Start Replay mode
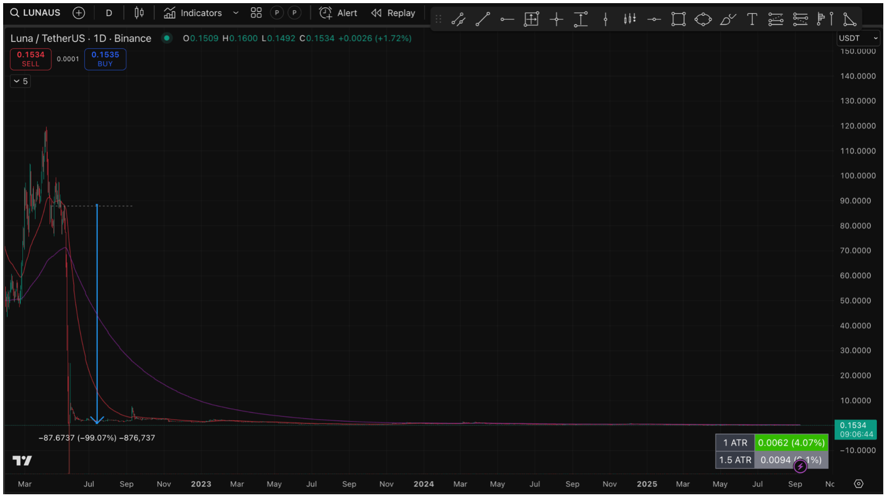Image resolution: width=888 pixels, height=499 pixels. coord(393,13)
